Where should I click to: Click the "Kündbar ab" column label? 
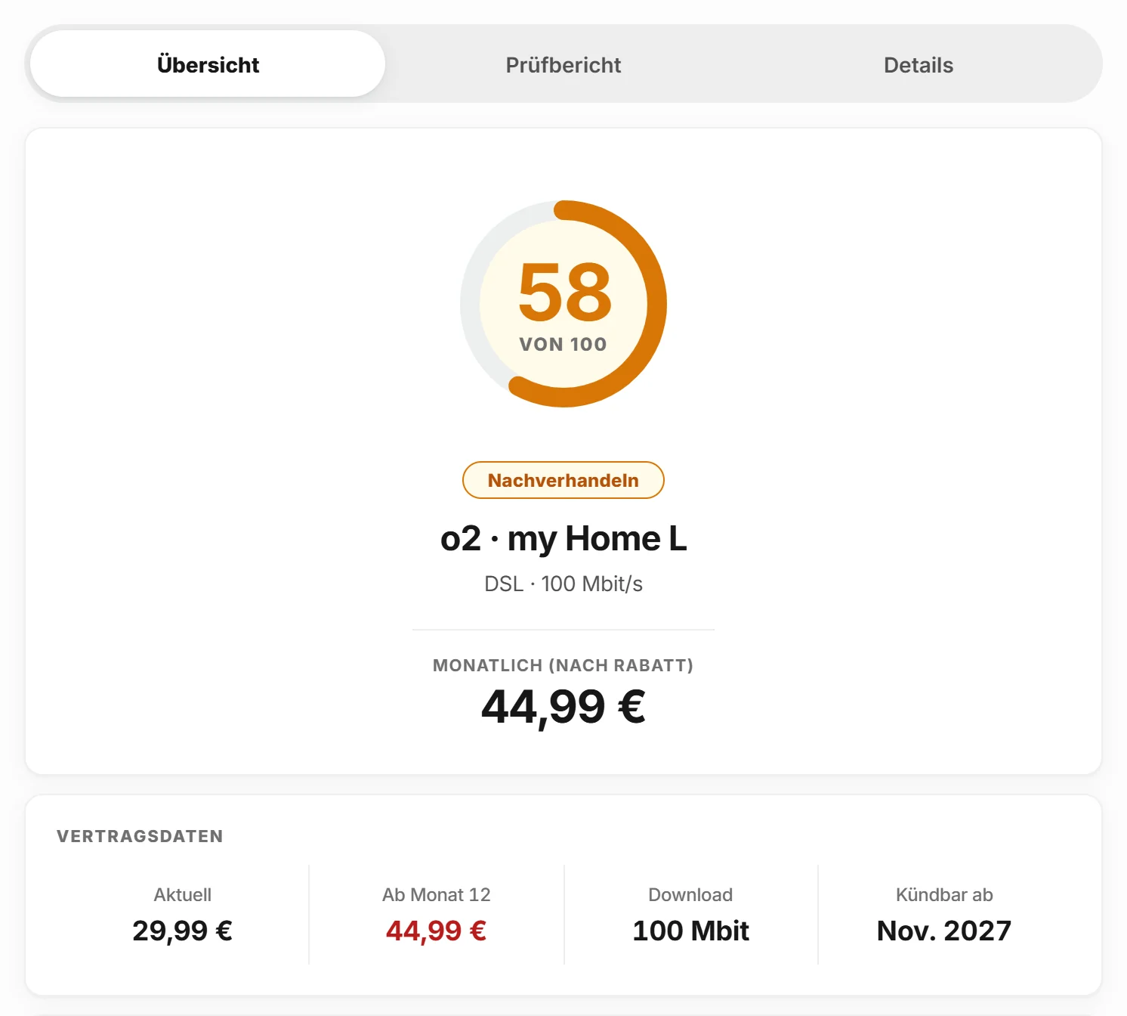click(944, 895)
